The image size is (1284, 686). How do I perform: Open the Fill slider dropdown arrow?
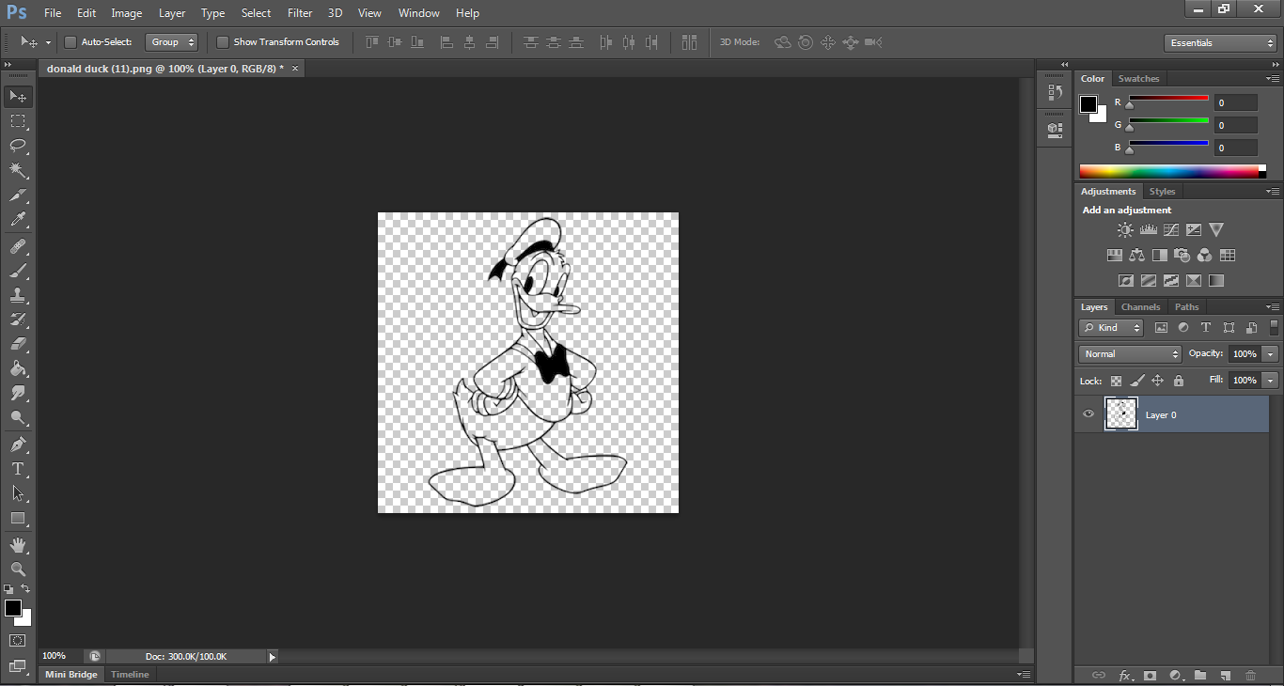[x=1271, y=381]
